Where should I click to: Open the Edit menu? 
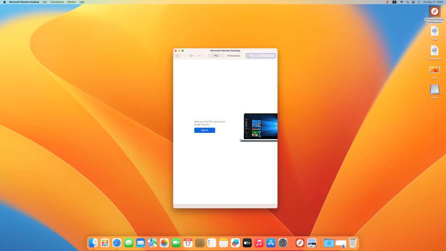[x=45, y=2]
